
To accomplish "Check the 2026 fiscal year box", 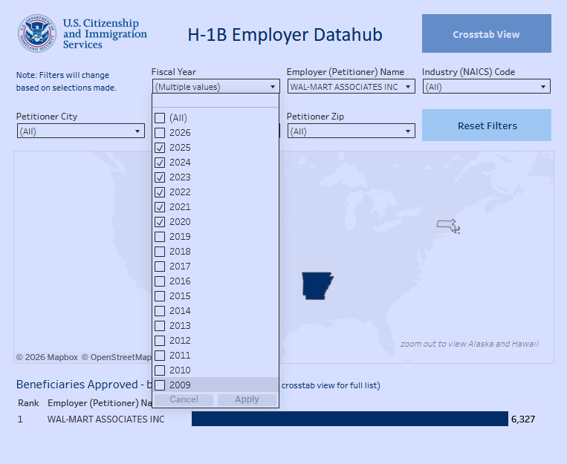I will click(160, 133).
